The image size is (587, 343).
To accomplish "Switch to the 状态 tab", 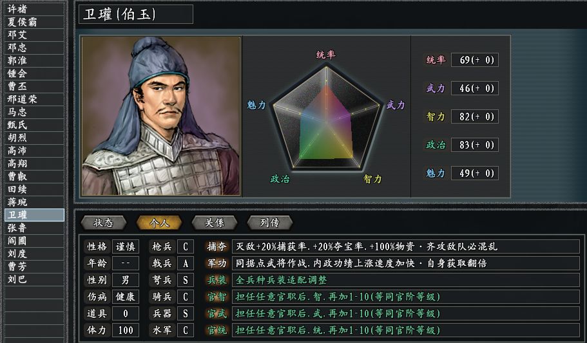I will [103, 223].
